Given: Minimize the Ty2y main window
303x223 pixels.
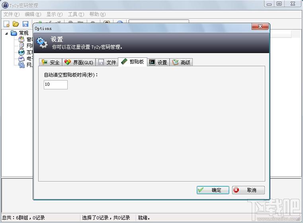Looking at the screenshot, I should pos(269,4).
